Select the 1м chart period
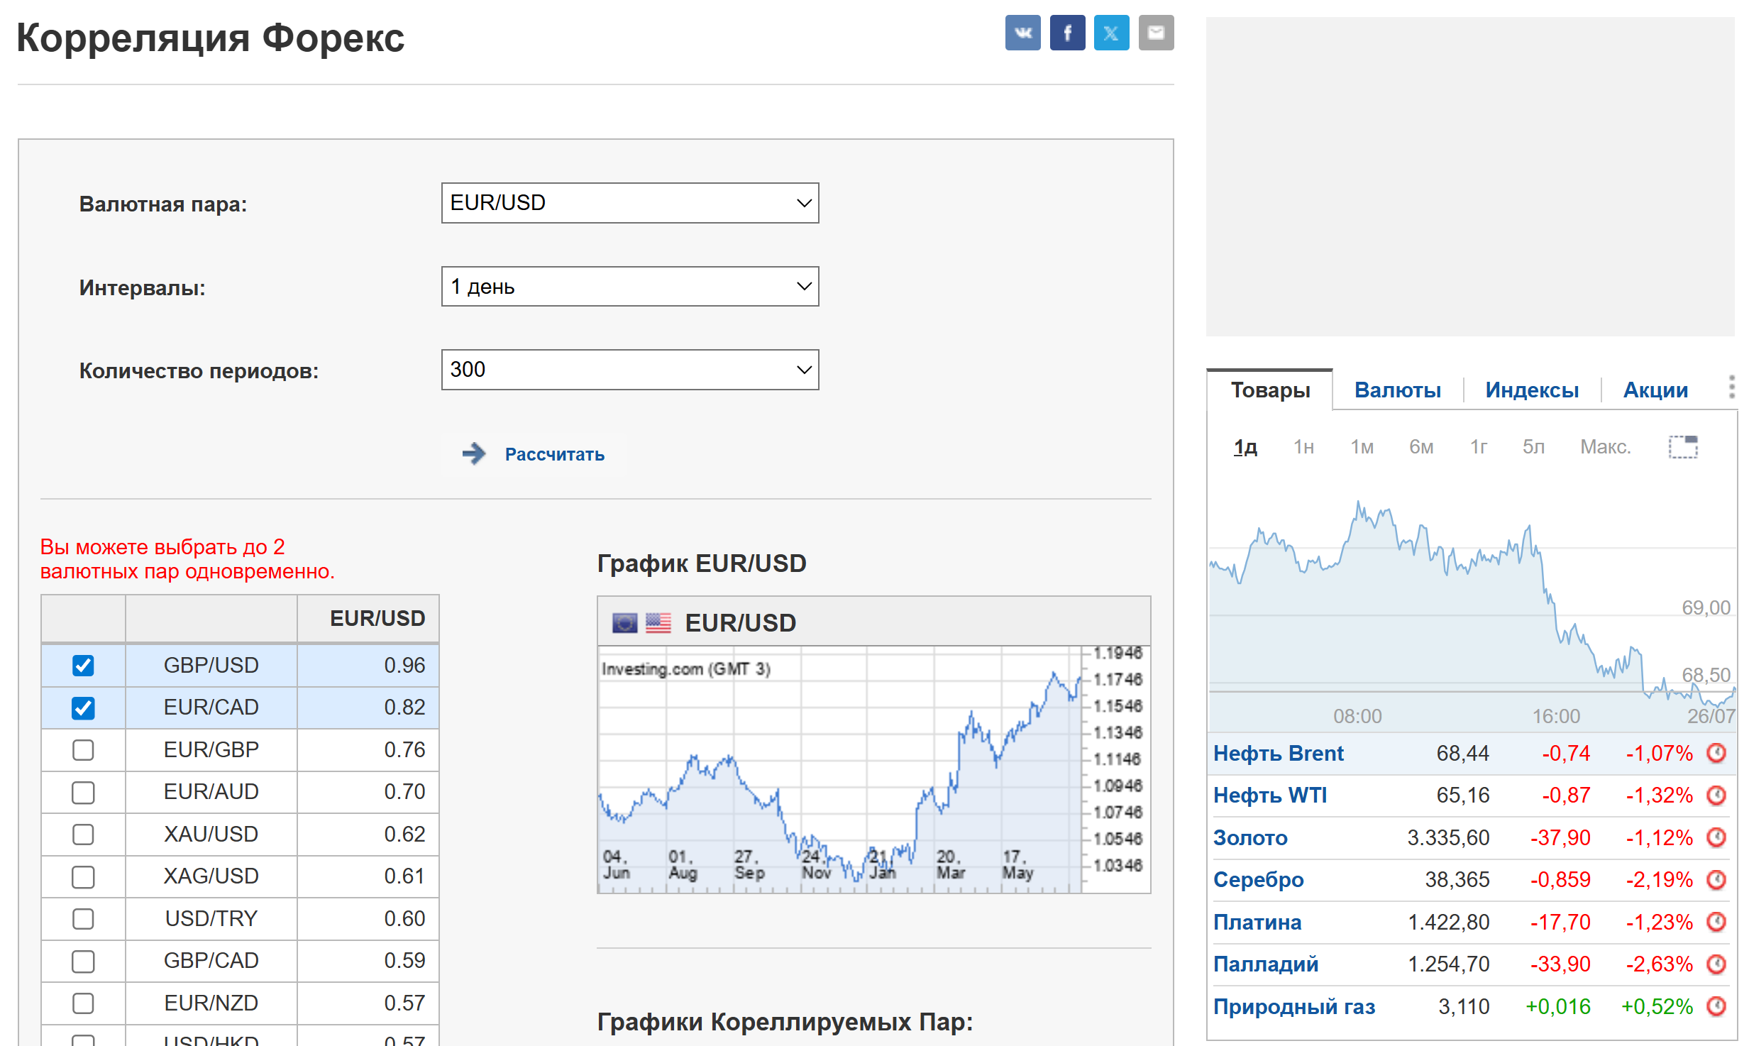The width and height of the screenshot is (1749, 1046). click(1362, 447)
